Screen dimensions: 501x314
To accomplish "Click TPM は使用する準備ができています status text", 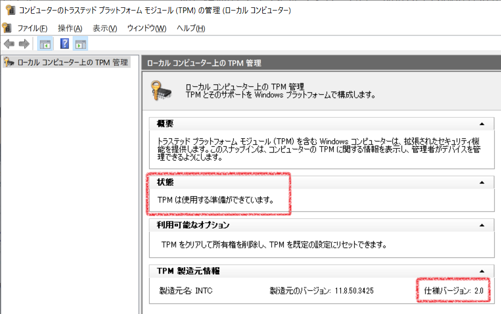I will pyautogui.click(x=216, y=200).
